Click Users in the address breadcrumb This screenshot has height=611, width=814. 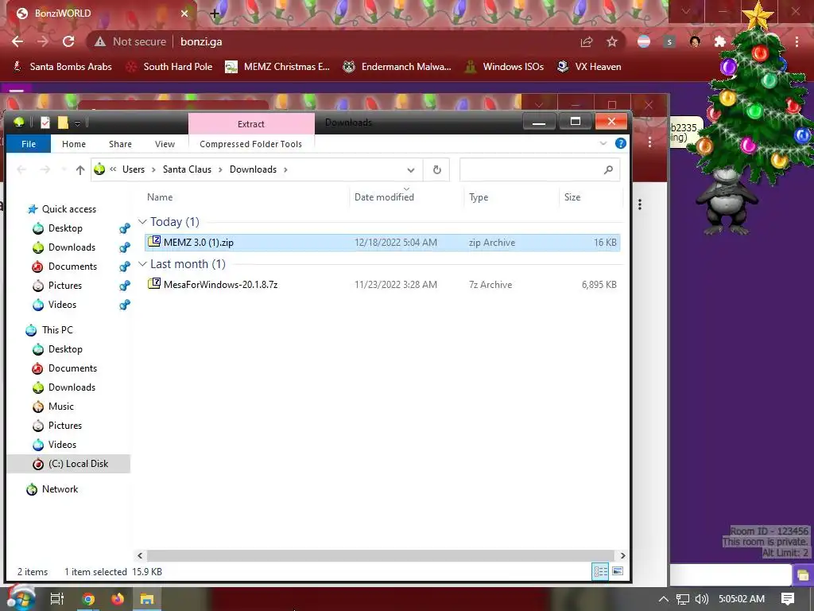pyautogui.click(x=134, y=169)
